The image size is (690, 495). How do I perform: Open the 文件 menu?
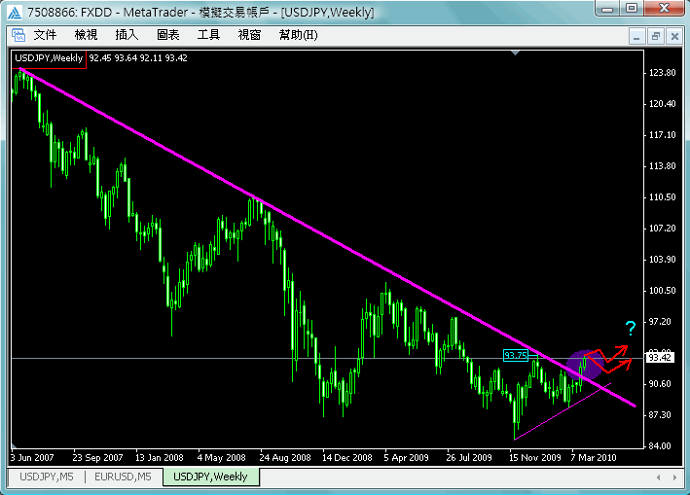(45, 35)
